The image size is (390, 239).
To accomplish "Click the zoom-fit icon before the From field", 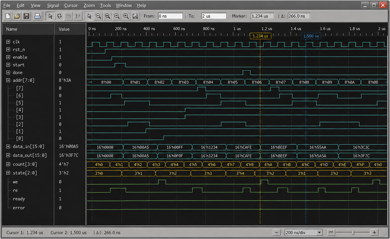I will click(135, 16).
